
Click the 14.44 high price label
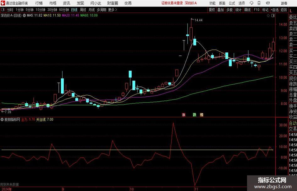pyautogui.click(x=199, y=20)
